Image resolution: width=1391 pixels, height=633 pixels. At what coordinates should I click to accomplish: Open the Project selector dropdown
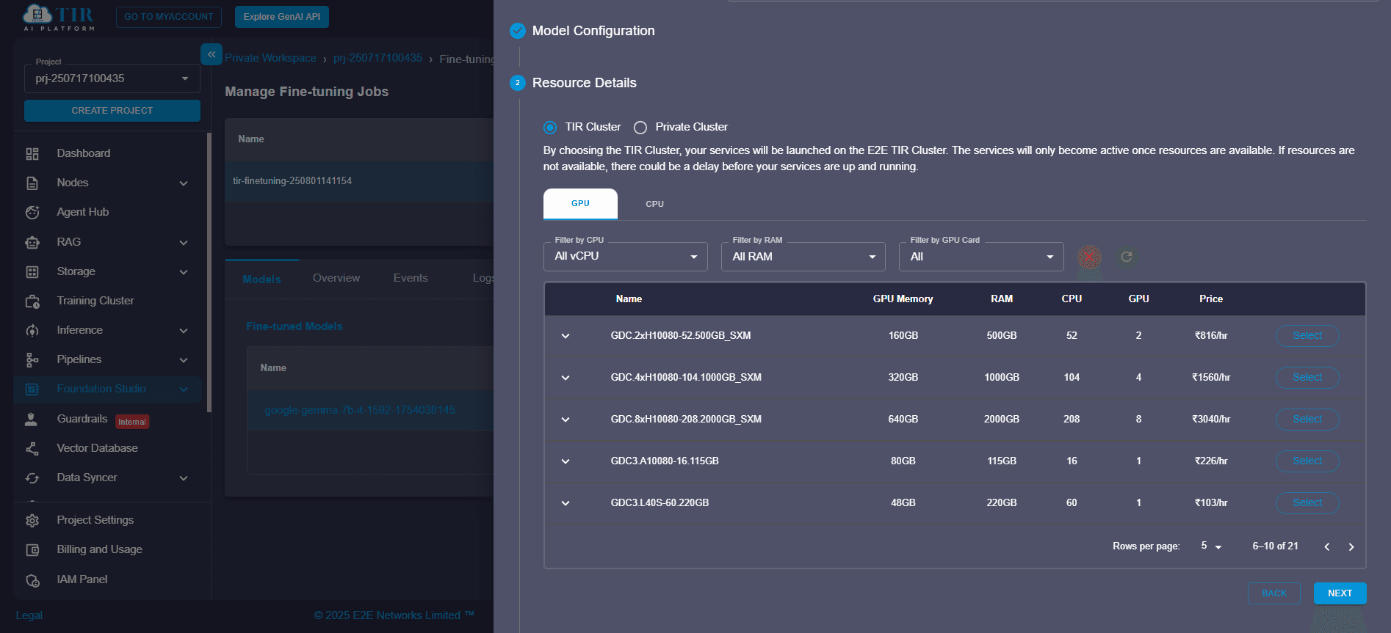(112, 78)
